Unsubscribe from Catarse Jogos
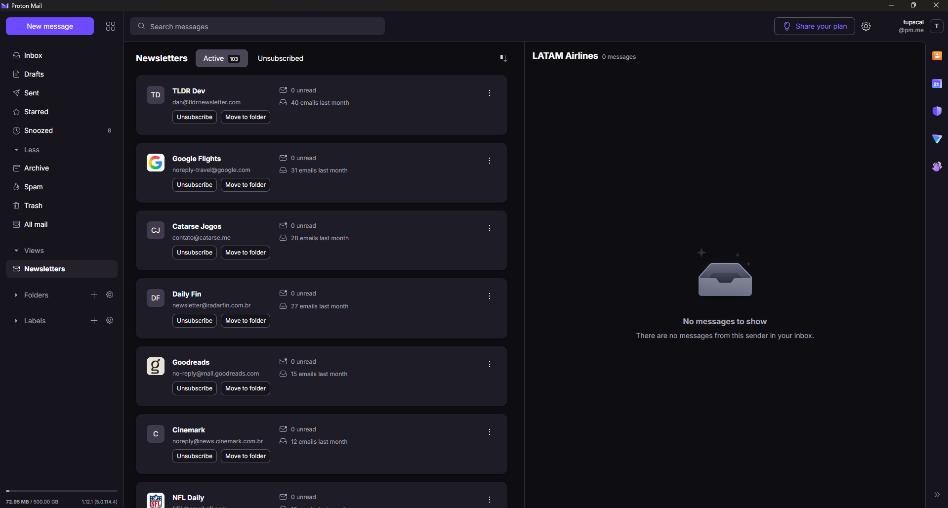The image size is (948, 508). pyautogui.click(x=195, y=253)
